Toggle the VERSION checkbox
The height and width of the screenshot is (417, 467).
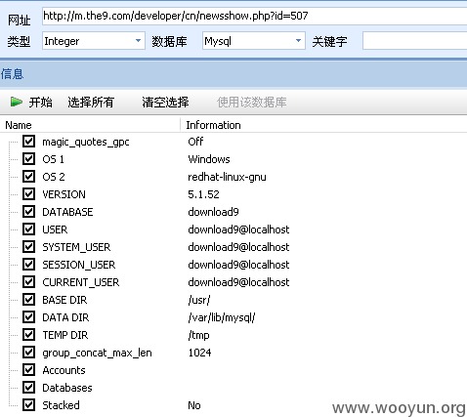point(28,194)
